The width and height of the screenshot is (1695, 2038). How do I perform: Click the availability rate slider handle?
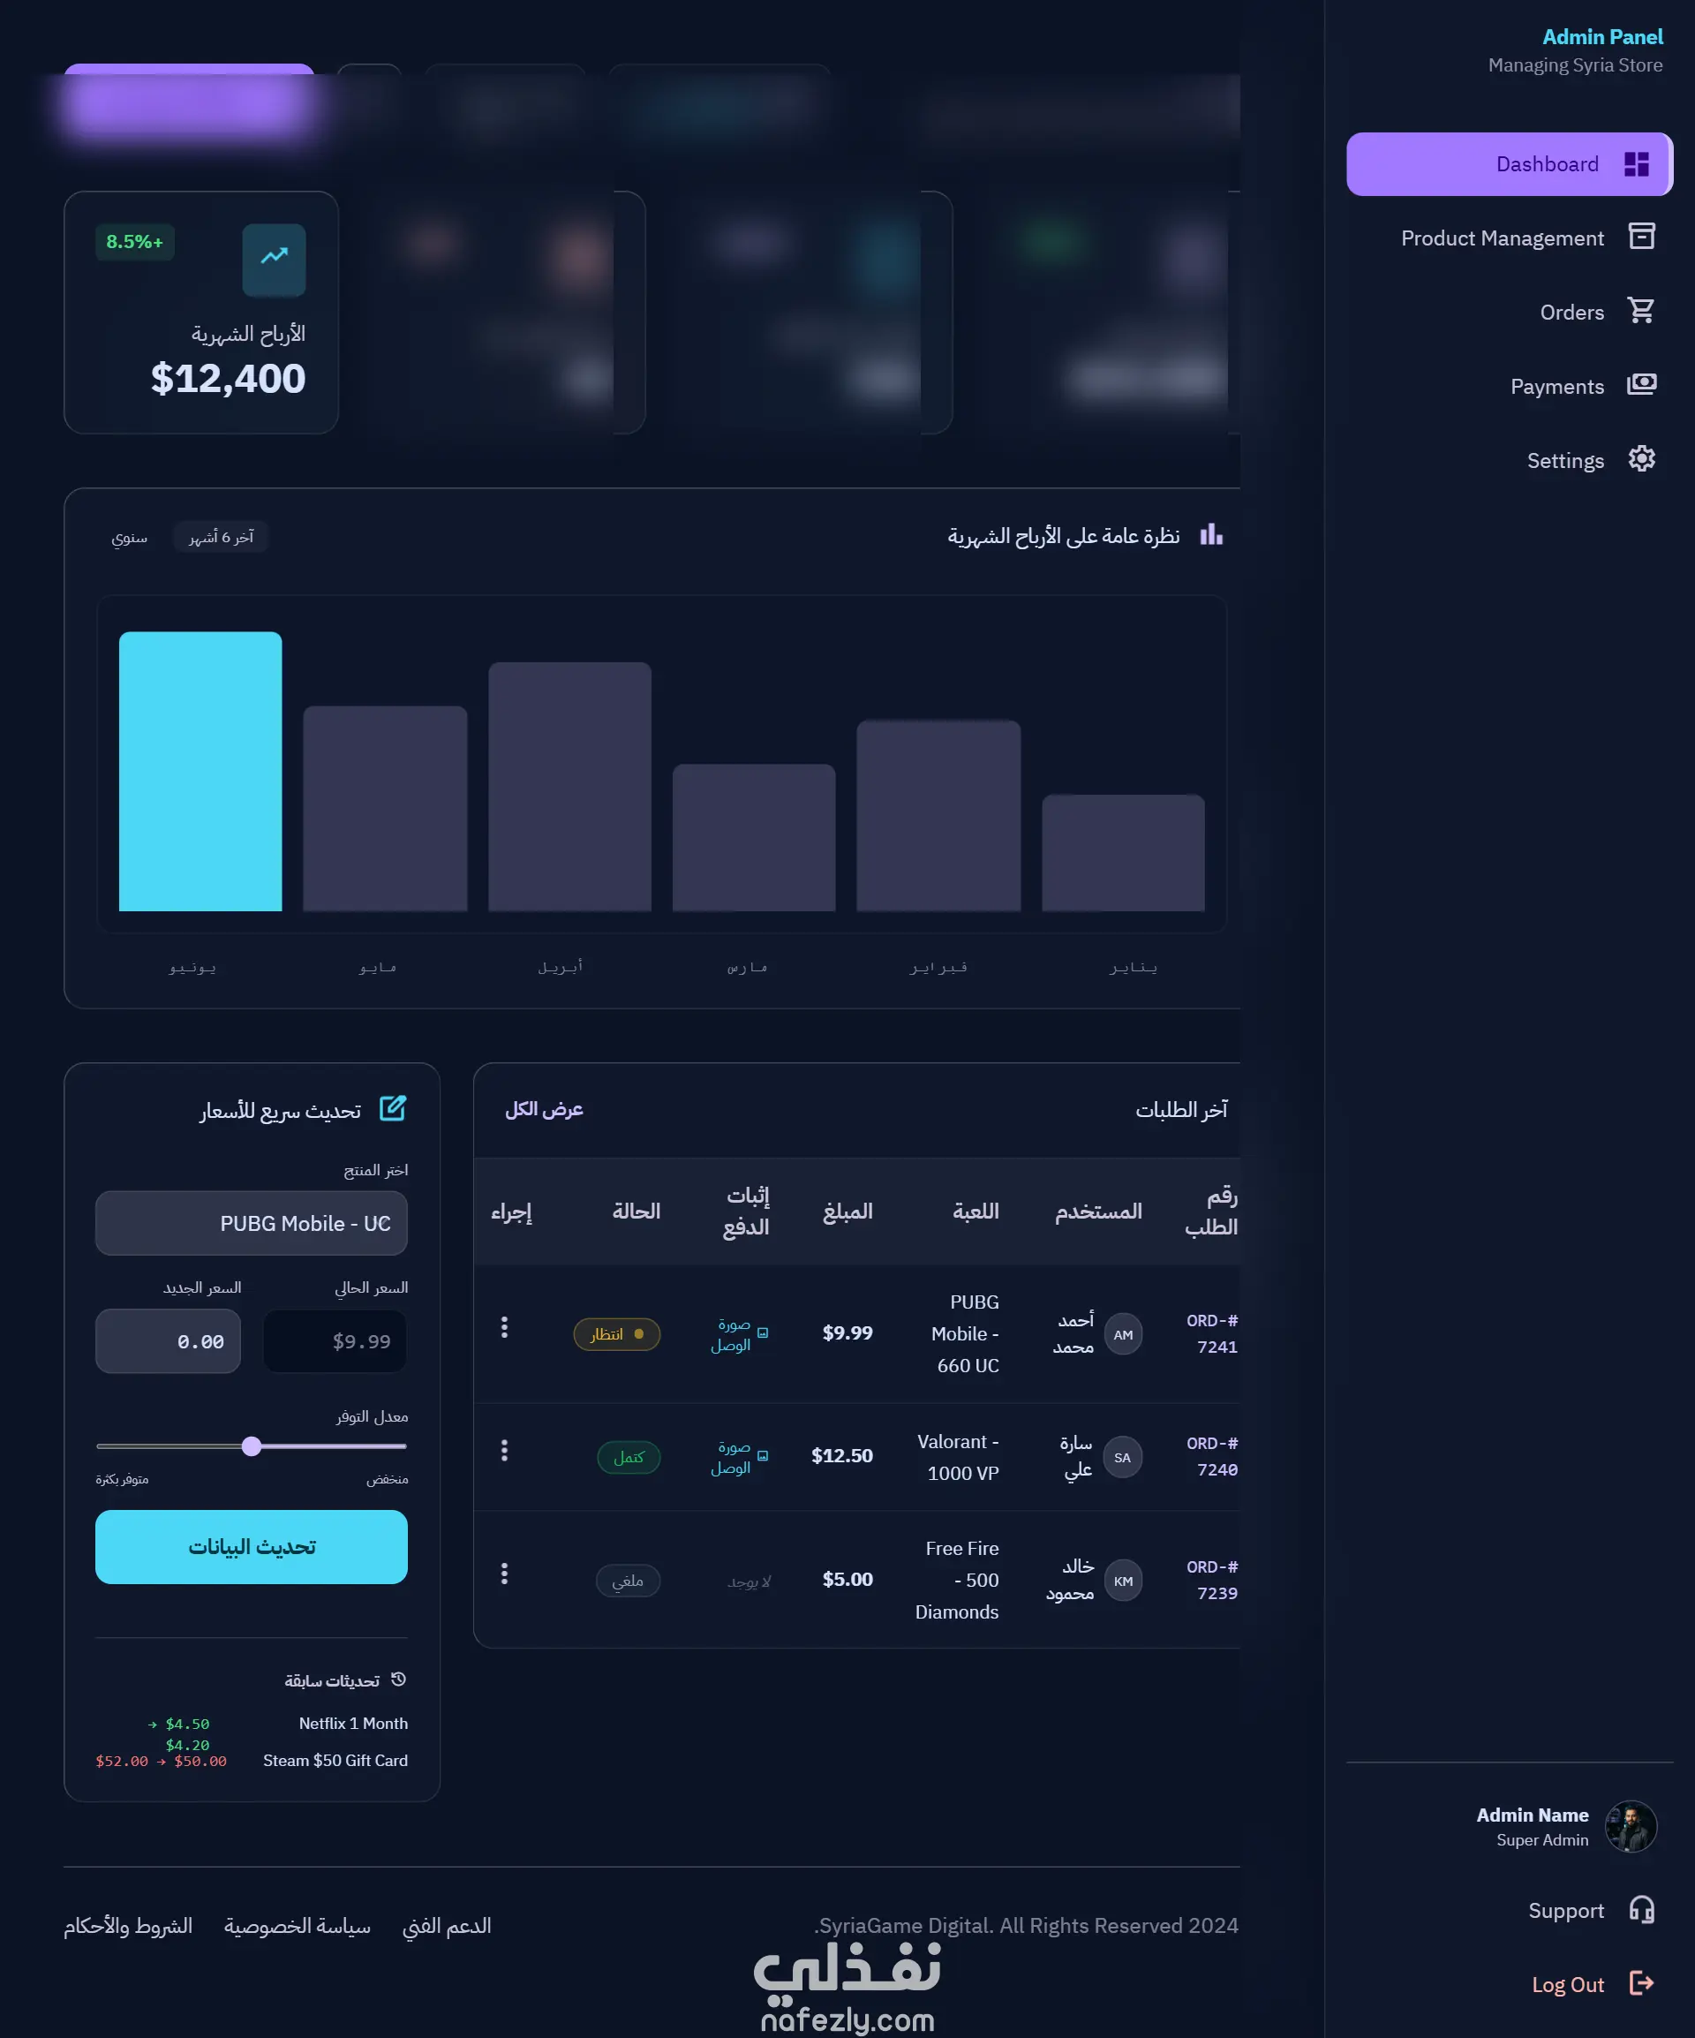coord(252,1446)
